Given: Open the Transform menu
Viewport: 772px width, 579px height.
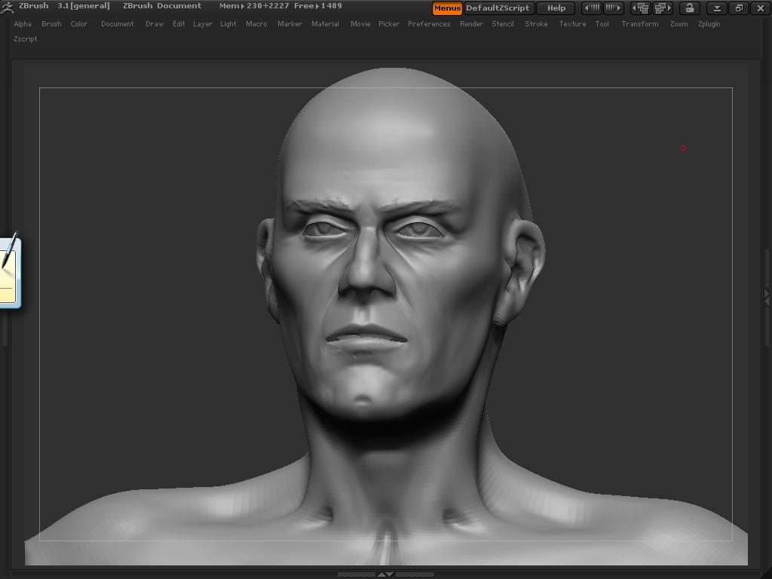Looking at the screenshot, I should pyautogui.click(x=639, y=23).
